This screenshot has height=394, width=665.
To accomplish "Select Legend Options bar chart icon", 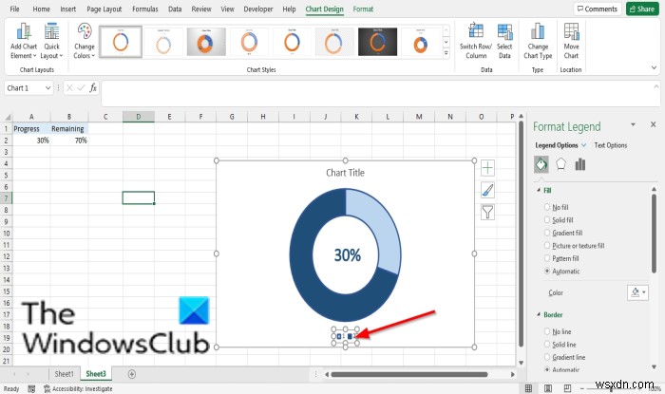I will [580, 164].
